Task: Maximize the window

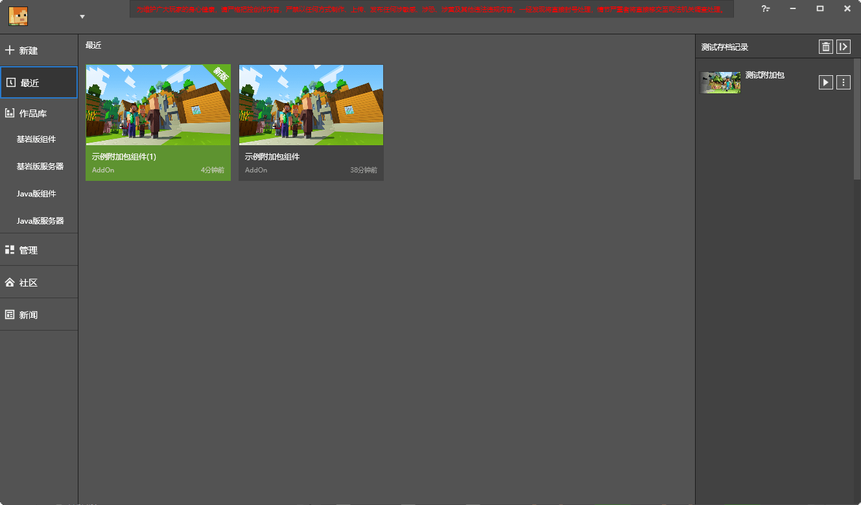Action: (x=820, y=8)
